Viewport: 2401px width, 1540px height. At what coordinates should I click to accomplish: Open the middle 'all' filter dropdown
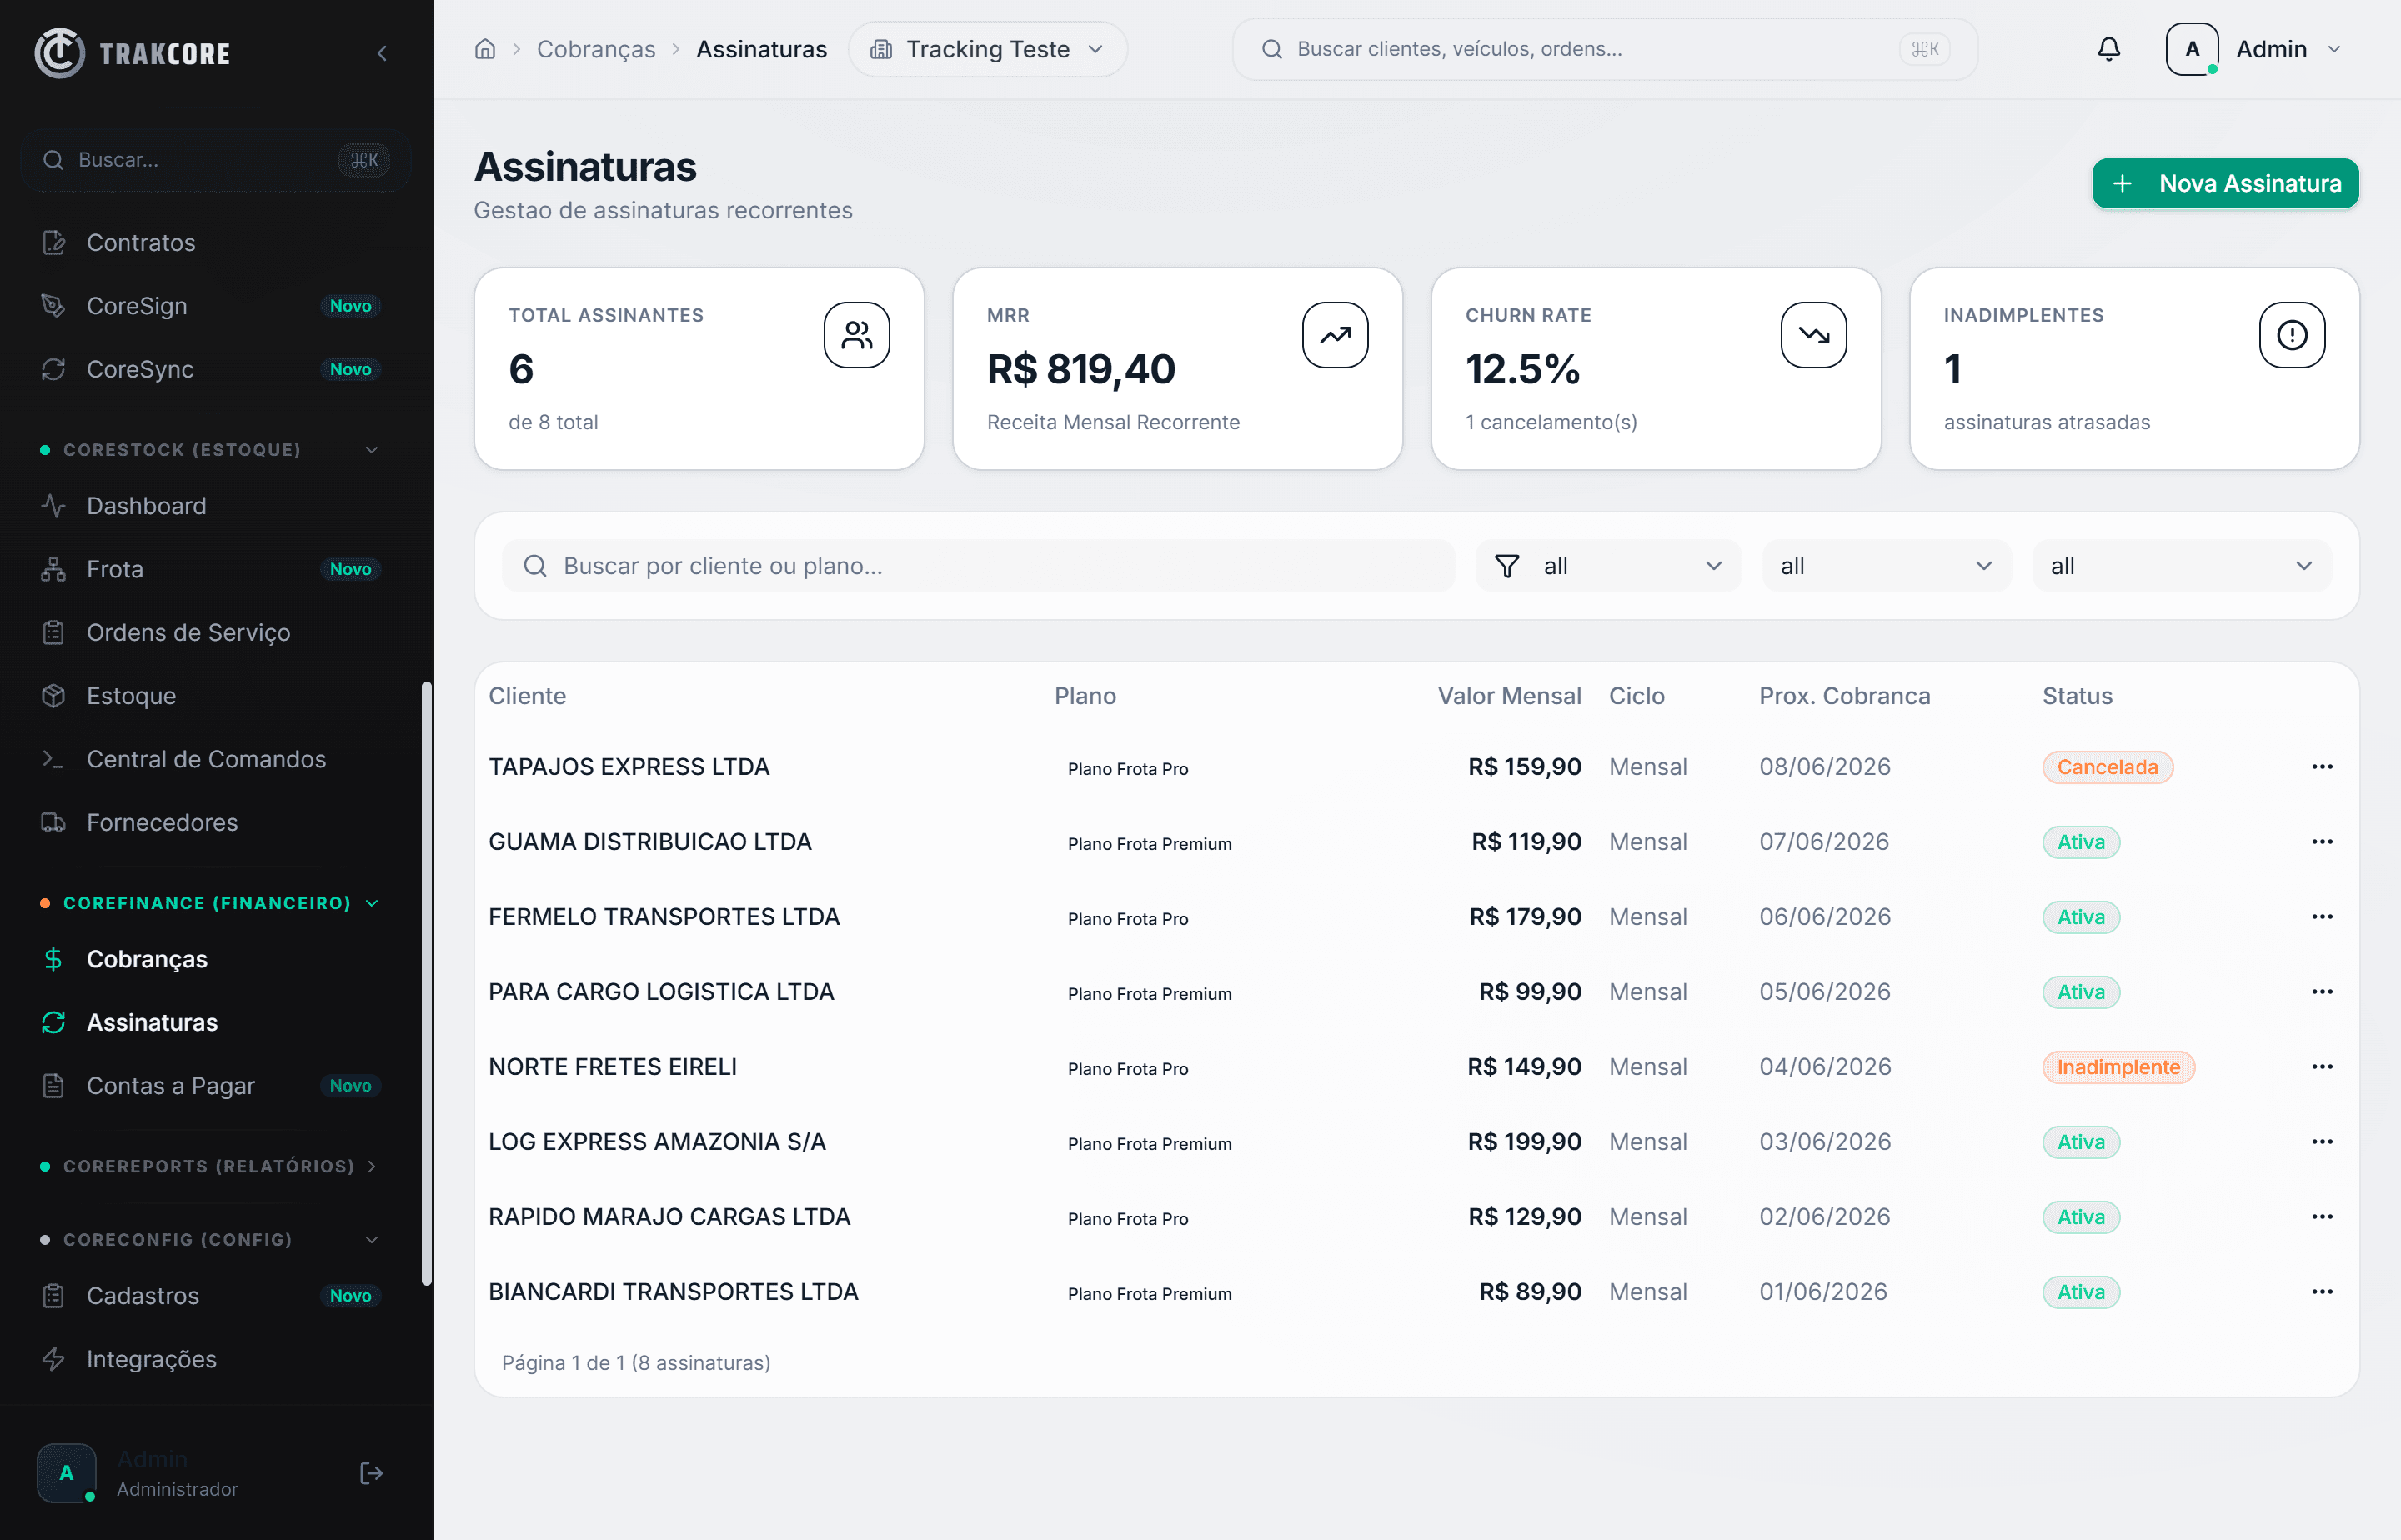coord(1886,566)
